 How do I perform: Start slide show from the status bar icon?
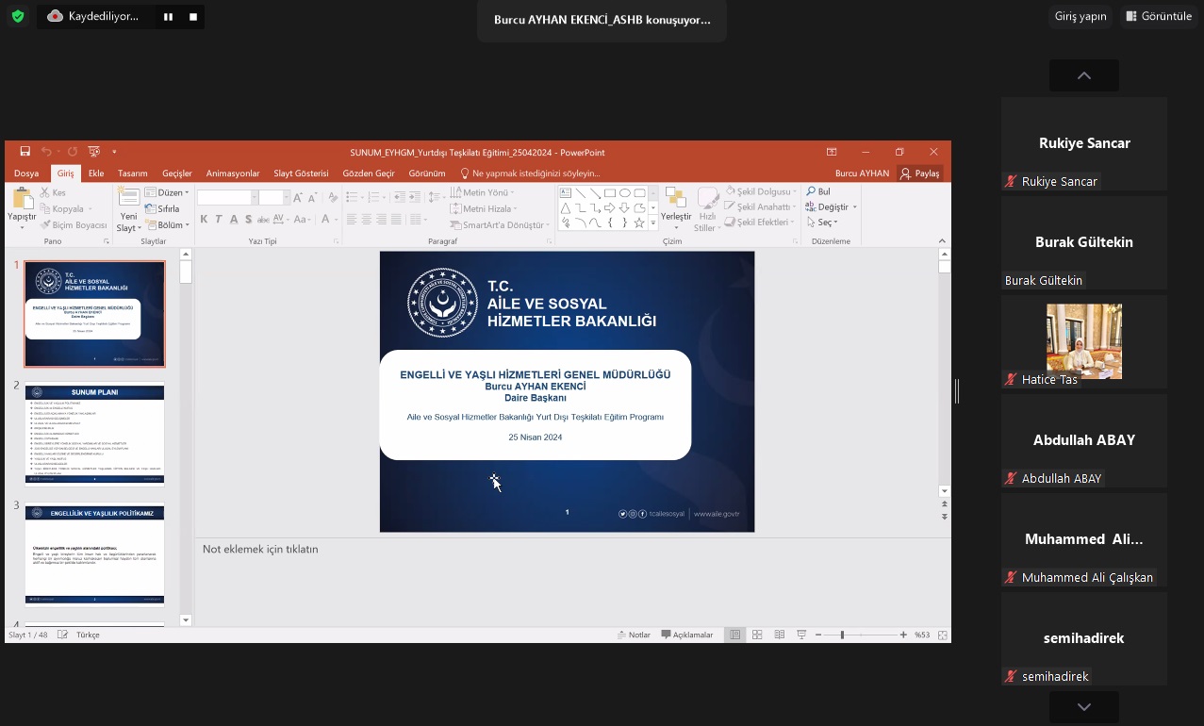pos(801,635)
